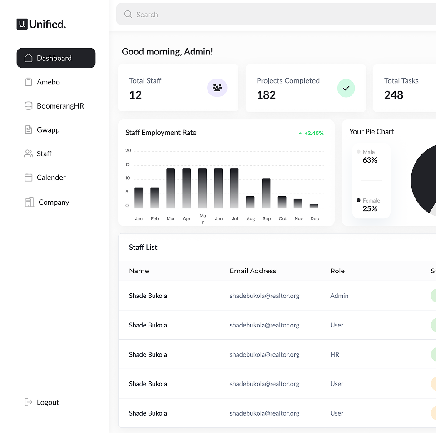Select the Staff people icon in sidebar
Viewport: 436px width, 436px height.
[28, 154]
